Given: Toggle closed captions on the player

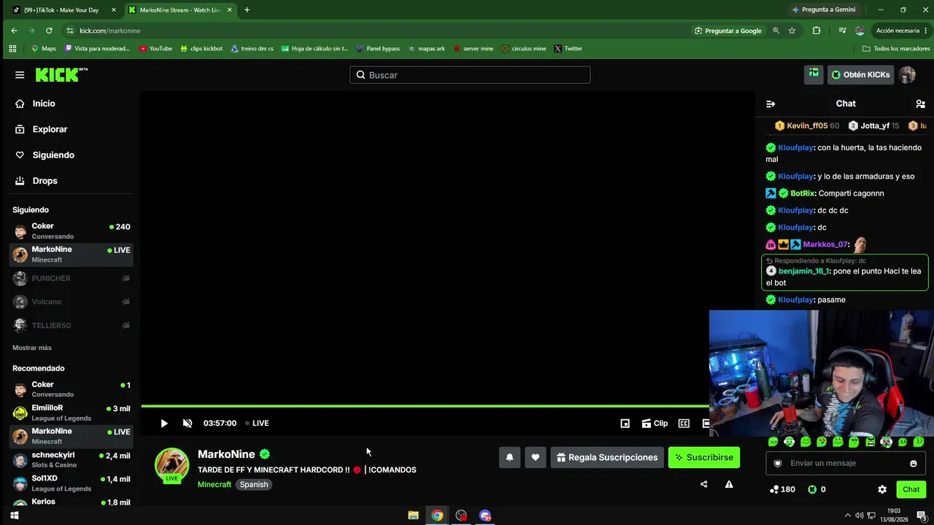Looking at the screenshot, I should point(684,423).
